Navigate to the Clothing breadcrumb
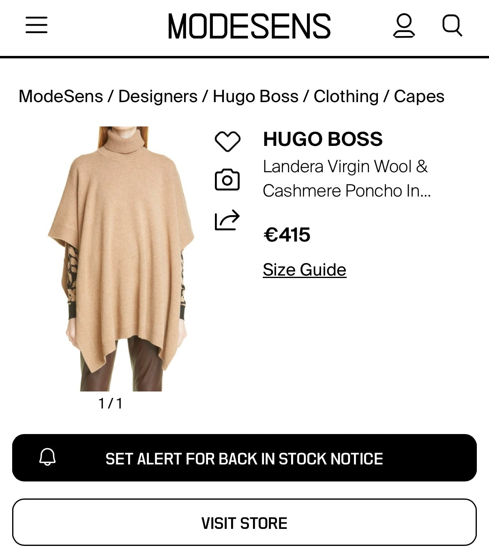This screenshot has height=554, width=489. tap(346, 96)
